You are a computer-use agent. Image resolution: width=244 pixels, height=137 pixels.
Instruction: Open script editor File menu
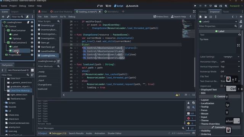40,17
